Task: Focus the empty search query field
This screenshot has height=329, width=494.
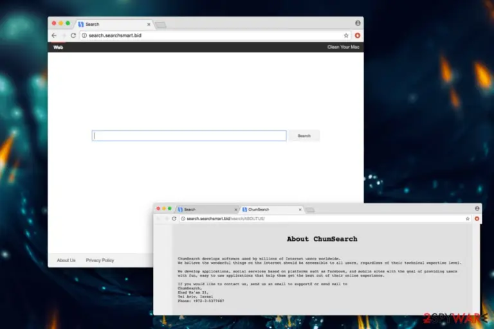Action: (x=189, y=136)
